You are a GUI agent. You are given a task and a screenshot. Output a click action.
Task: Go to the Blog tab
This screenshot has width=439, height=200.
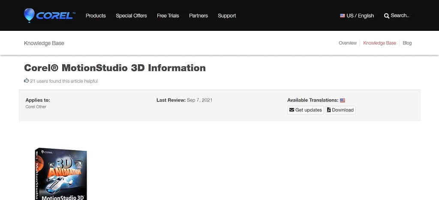407,43
